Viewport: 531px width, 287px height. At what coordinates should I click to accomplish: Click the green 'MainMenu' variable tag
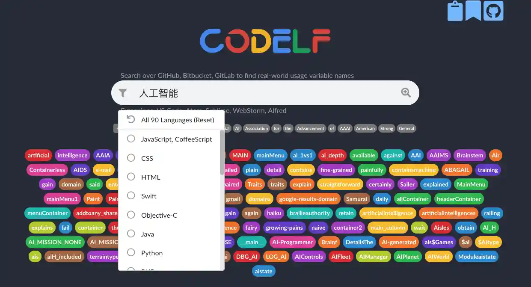point(471,184)
